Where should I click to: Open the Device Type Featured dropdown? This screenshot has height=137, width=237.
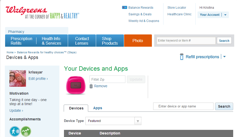click(113, 121)
